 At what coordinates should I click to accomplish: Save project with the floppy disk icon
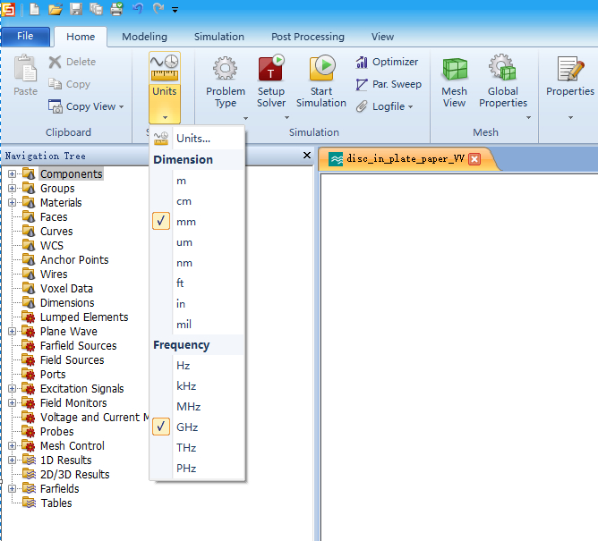[76, 9]
